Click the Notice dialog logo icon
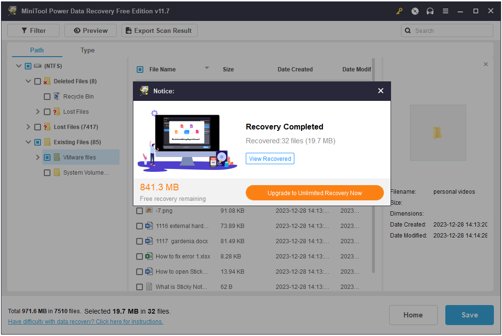 coord(144,91)
